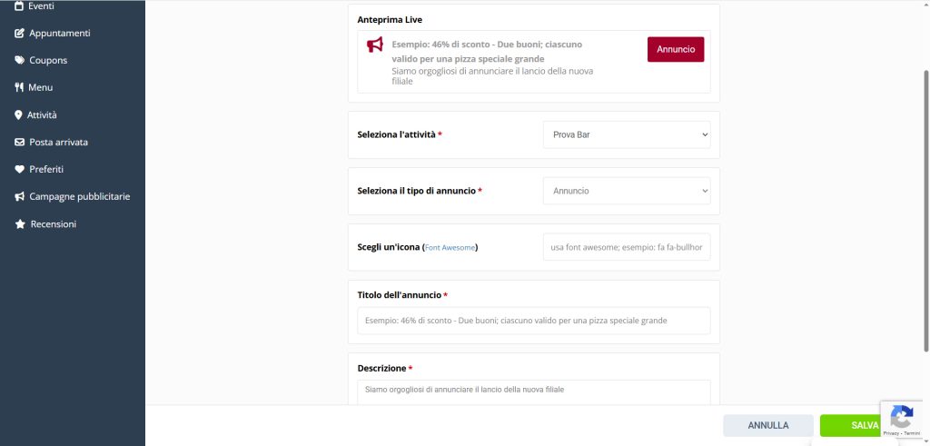This screenshot has width=930, height=446.
Task: Click the megaphone icon beside Campagne pubblicitarie
Action: [20, 197]
